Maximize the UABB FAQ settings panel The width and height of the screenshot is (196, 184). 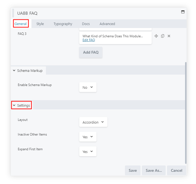point(183,12)
